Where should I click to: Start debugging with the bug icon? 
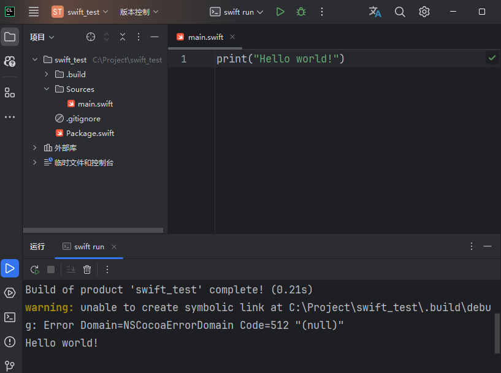[x=300, y=11]
